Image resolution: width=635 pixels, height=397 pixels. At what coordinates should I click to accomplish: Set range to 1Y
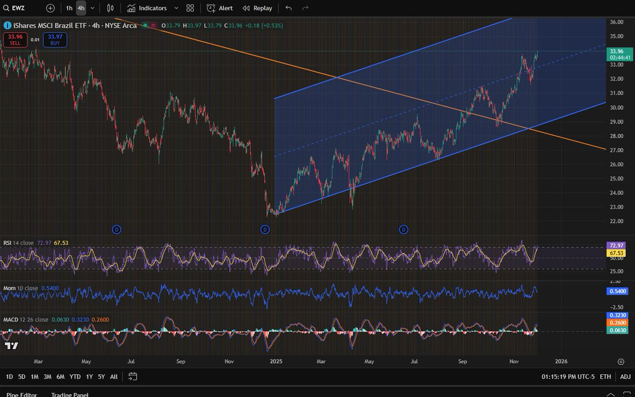click(x=89, y=376)
